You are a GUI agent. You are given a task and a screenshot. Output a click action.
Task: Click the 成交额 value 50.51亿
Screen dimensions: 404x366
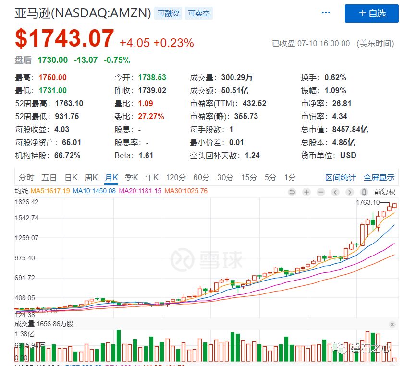pos(235,90)
